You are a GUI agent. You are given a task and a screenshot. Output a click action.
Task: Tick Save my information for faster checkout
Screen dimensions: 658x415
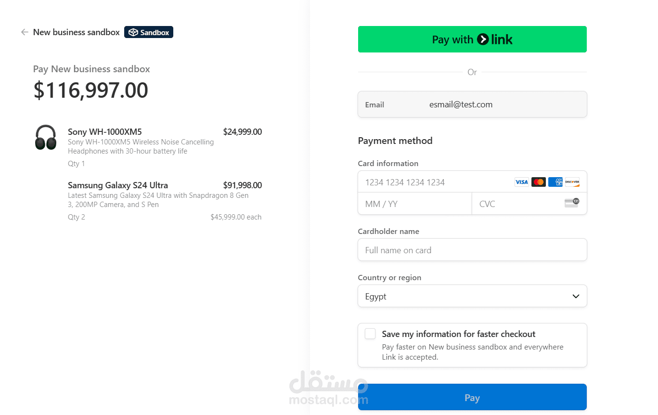(370, 334)
